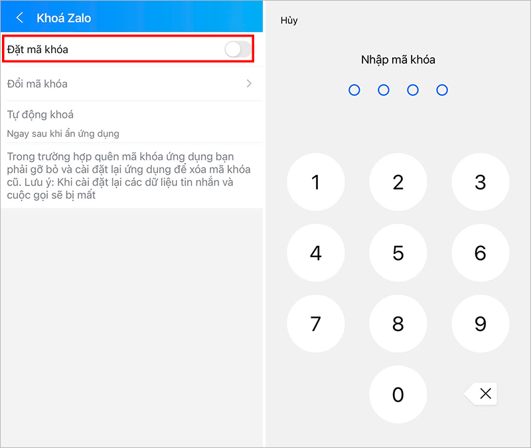Tap digit 7 on the keypad
This screenshot has width=531, height=448.
[x=316, y=324]
